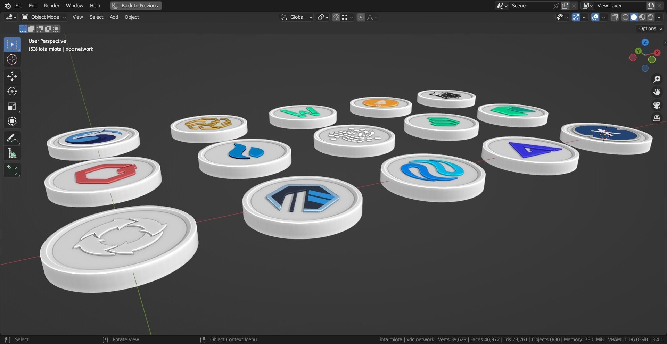Switch perspective/orthographic grid icon
667x344 pixels.
(x=657, y=118)
